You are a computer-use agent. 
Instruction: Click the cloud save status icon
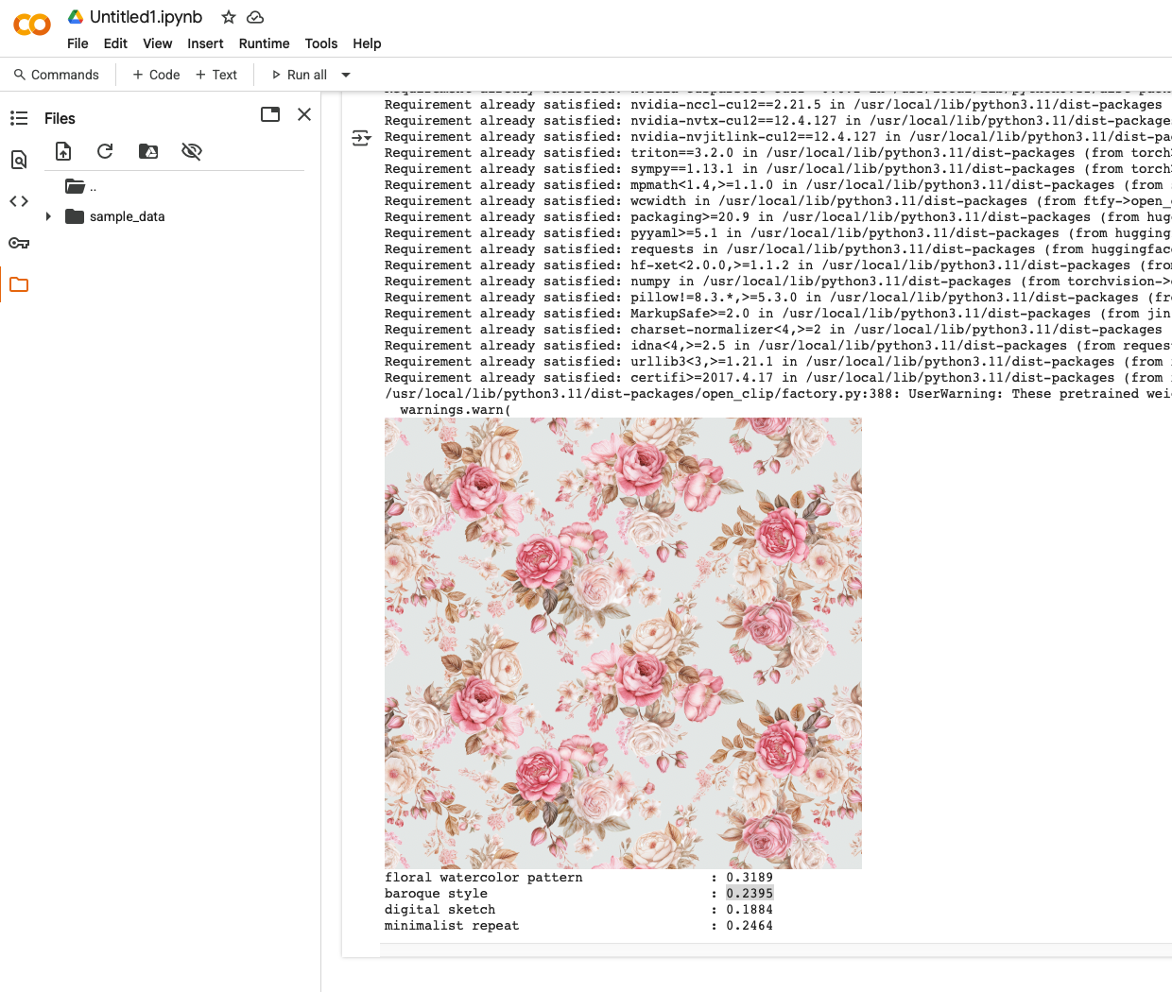(255, 17)
